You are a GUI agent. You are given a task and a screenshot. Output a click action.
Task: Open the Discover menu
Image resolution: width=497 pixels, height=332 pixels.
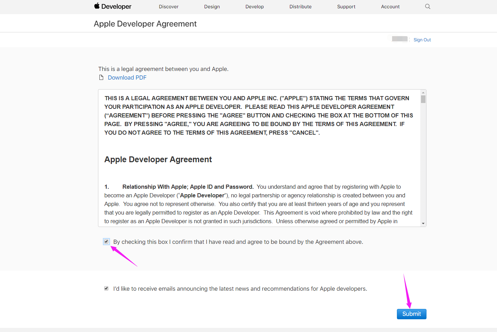tap(169, 7)
